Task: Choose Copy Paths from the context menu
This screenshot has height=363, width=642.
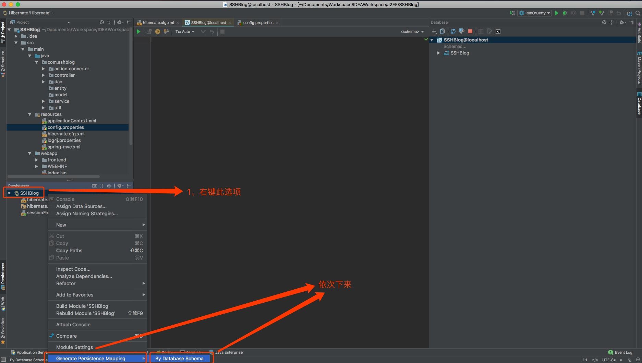Action: pos(97,251)
